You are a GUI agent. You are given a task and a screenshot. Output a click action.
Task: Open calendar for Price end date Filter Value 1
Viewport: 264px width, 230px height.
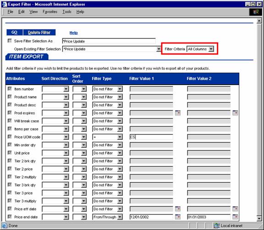pyautogui.click(x=178, y=217)
